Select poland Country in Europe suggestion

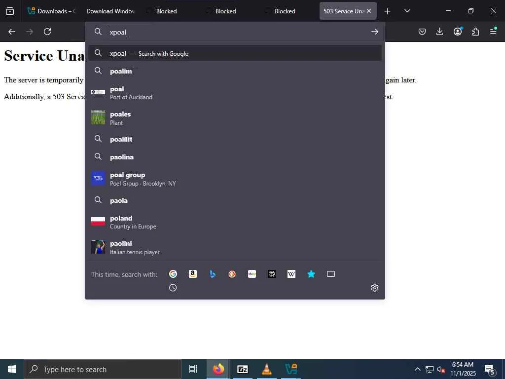(235, 222)
